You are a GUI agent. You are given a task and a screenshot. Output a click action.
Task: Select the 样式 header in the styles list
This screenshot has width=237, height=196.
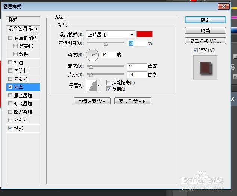pyautogui.click(x=23, y=20)
